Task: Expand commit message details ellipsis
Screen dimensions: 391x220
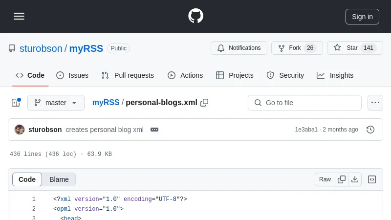Action: 154,130
